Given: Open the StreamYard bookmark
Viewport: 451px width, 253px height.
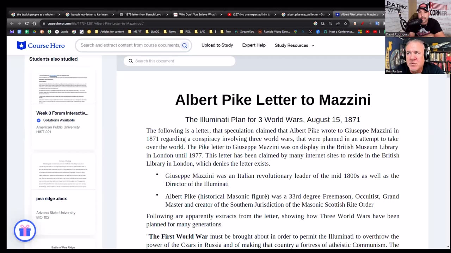Looking at the screenshot, I should pos(245,32).
